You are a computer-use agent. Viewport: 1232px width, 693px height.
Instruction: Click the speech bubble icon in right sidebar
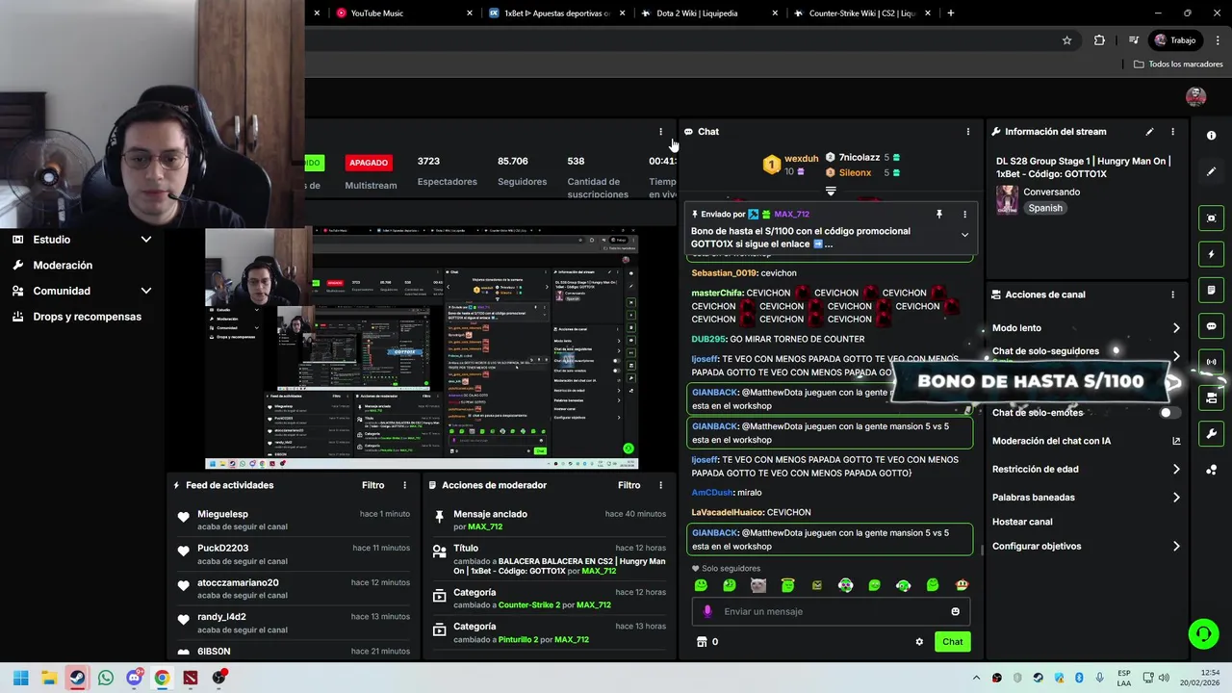click(x=1211, y=326)
